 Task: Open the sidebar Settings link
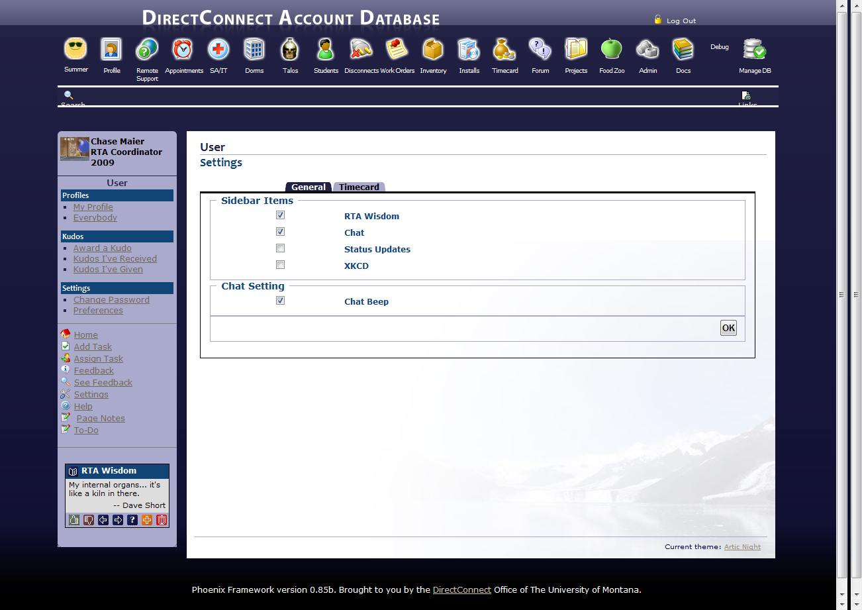point(91,395)
